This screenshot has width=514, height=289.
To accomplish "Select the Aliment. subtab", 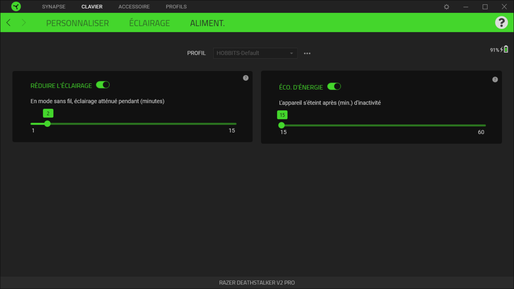I will [x=207, y=23].
